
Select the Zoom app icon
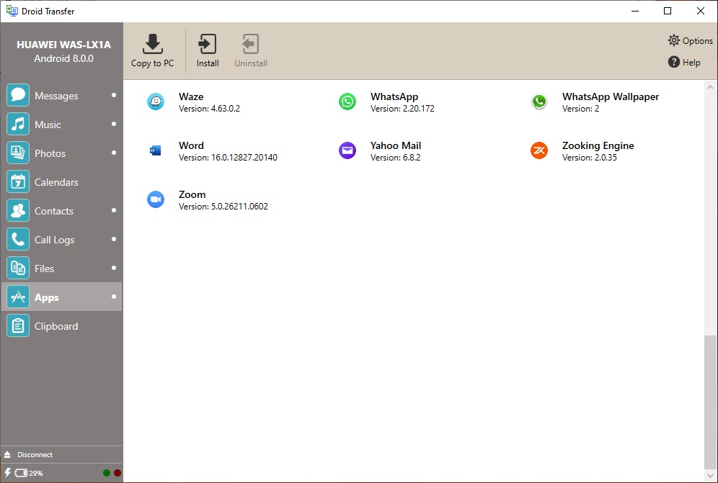[156, 199]
